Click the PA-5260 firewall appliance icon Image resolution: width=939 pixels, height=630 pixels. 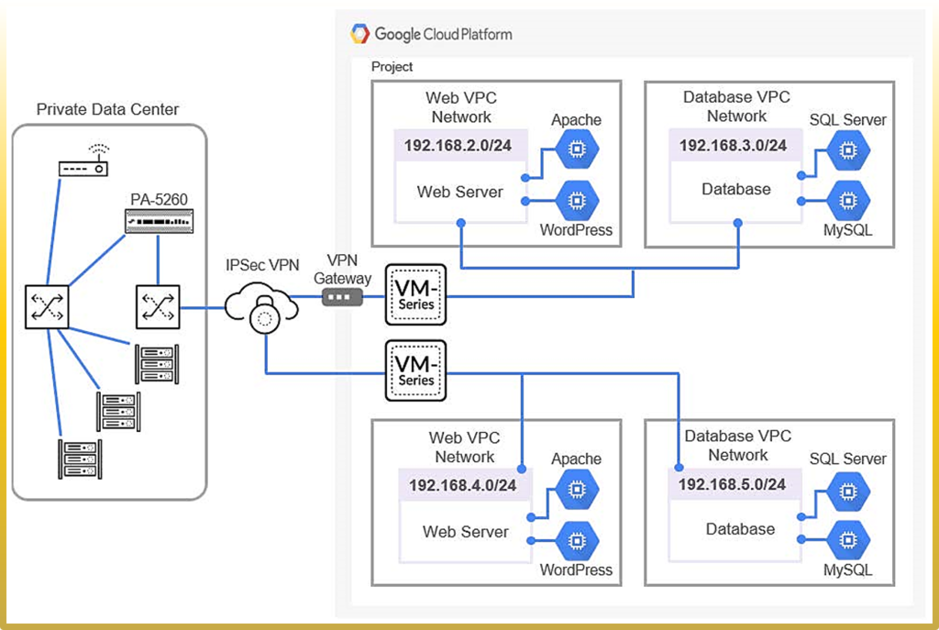coord(159,221)
